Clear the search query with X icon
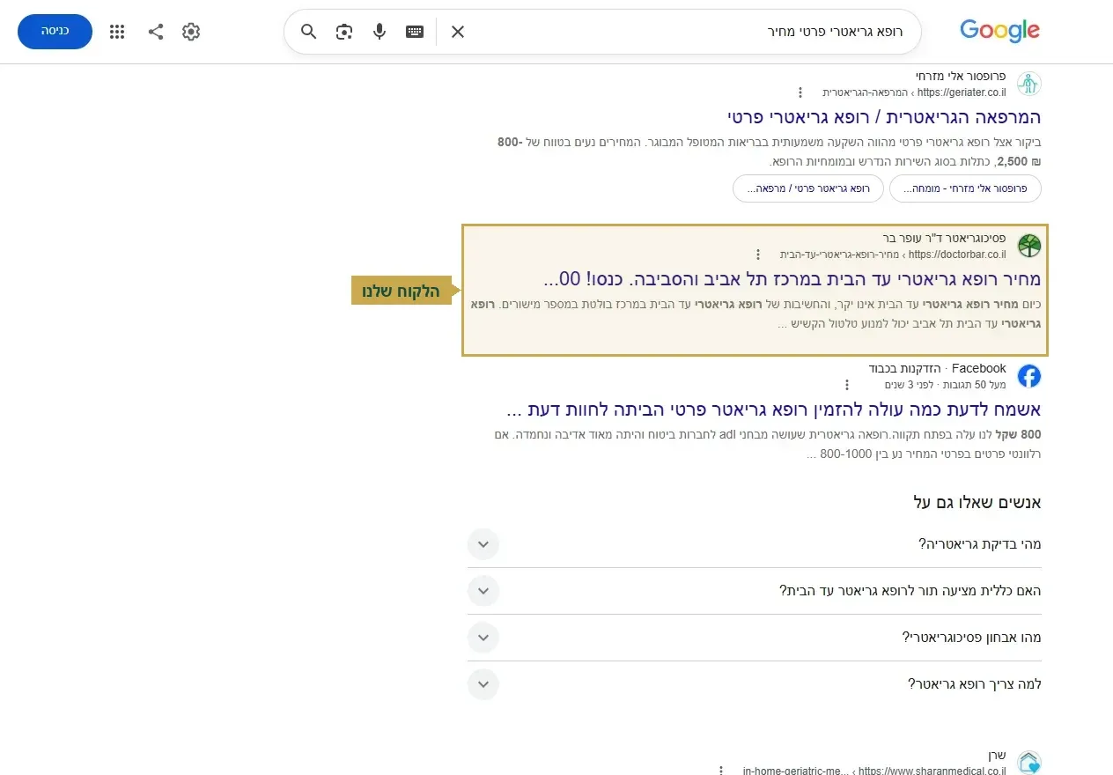 pos(458,32)
